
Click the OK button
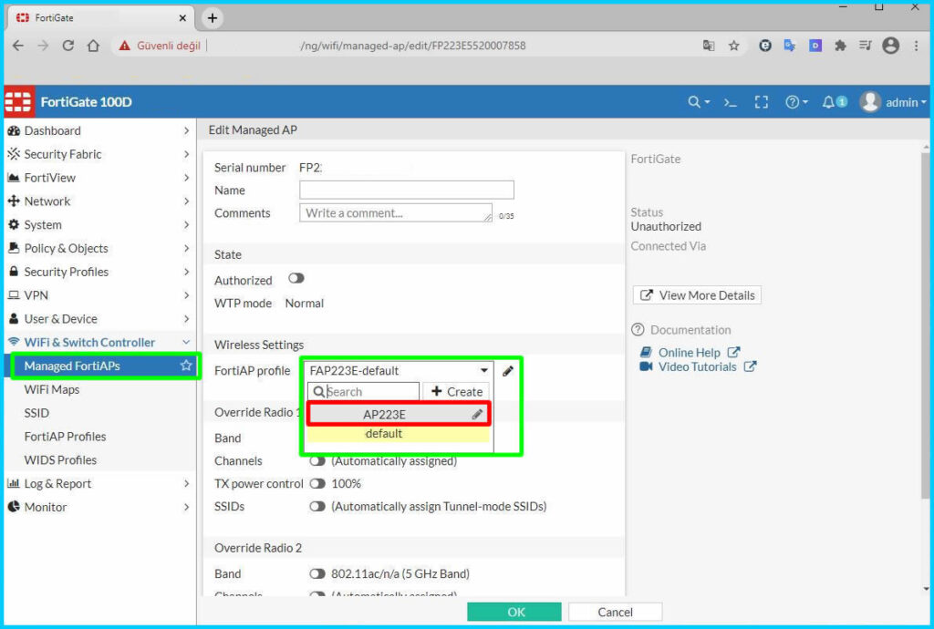point(514,612)
